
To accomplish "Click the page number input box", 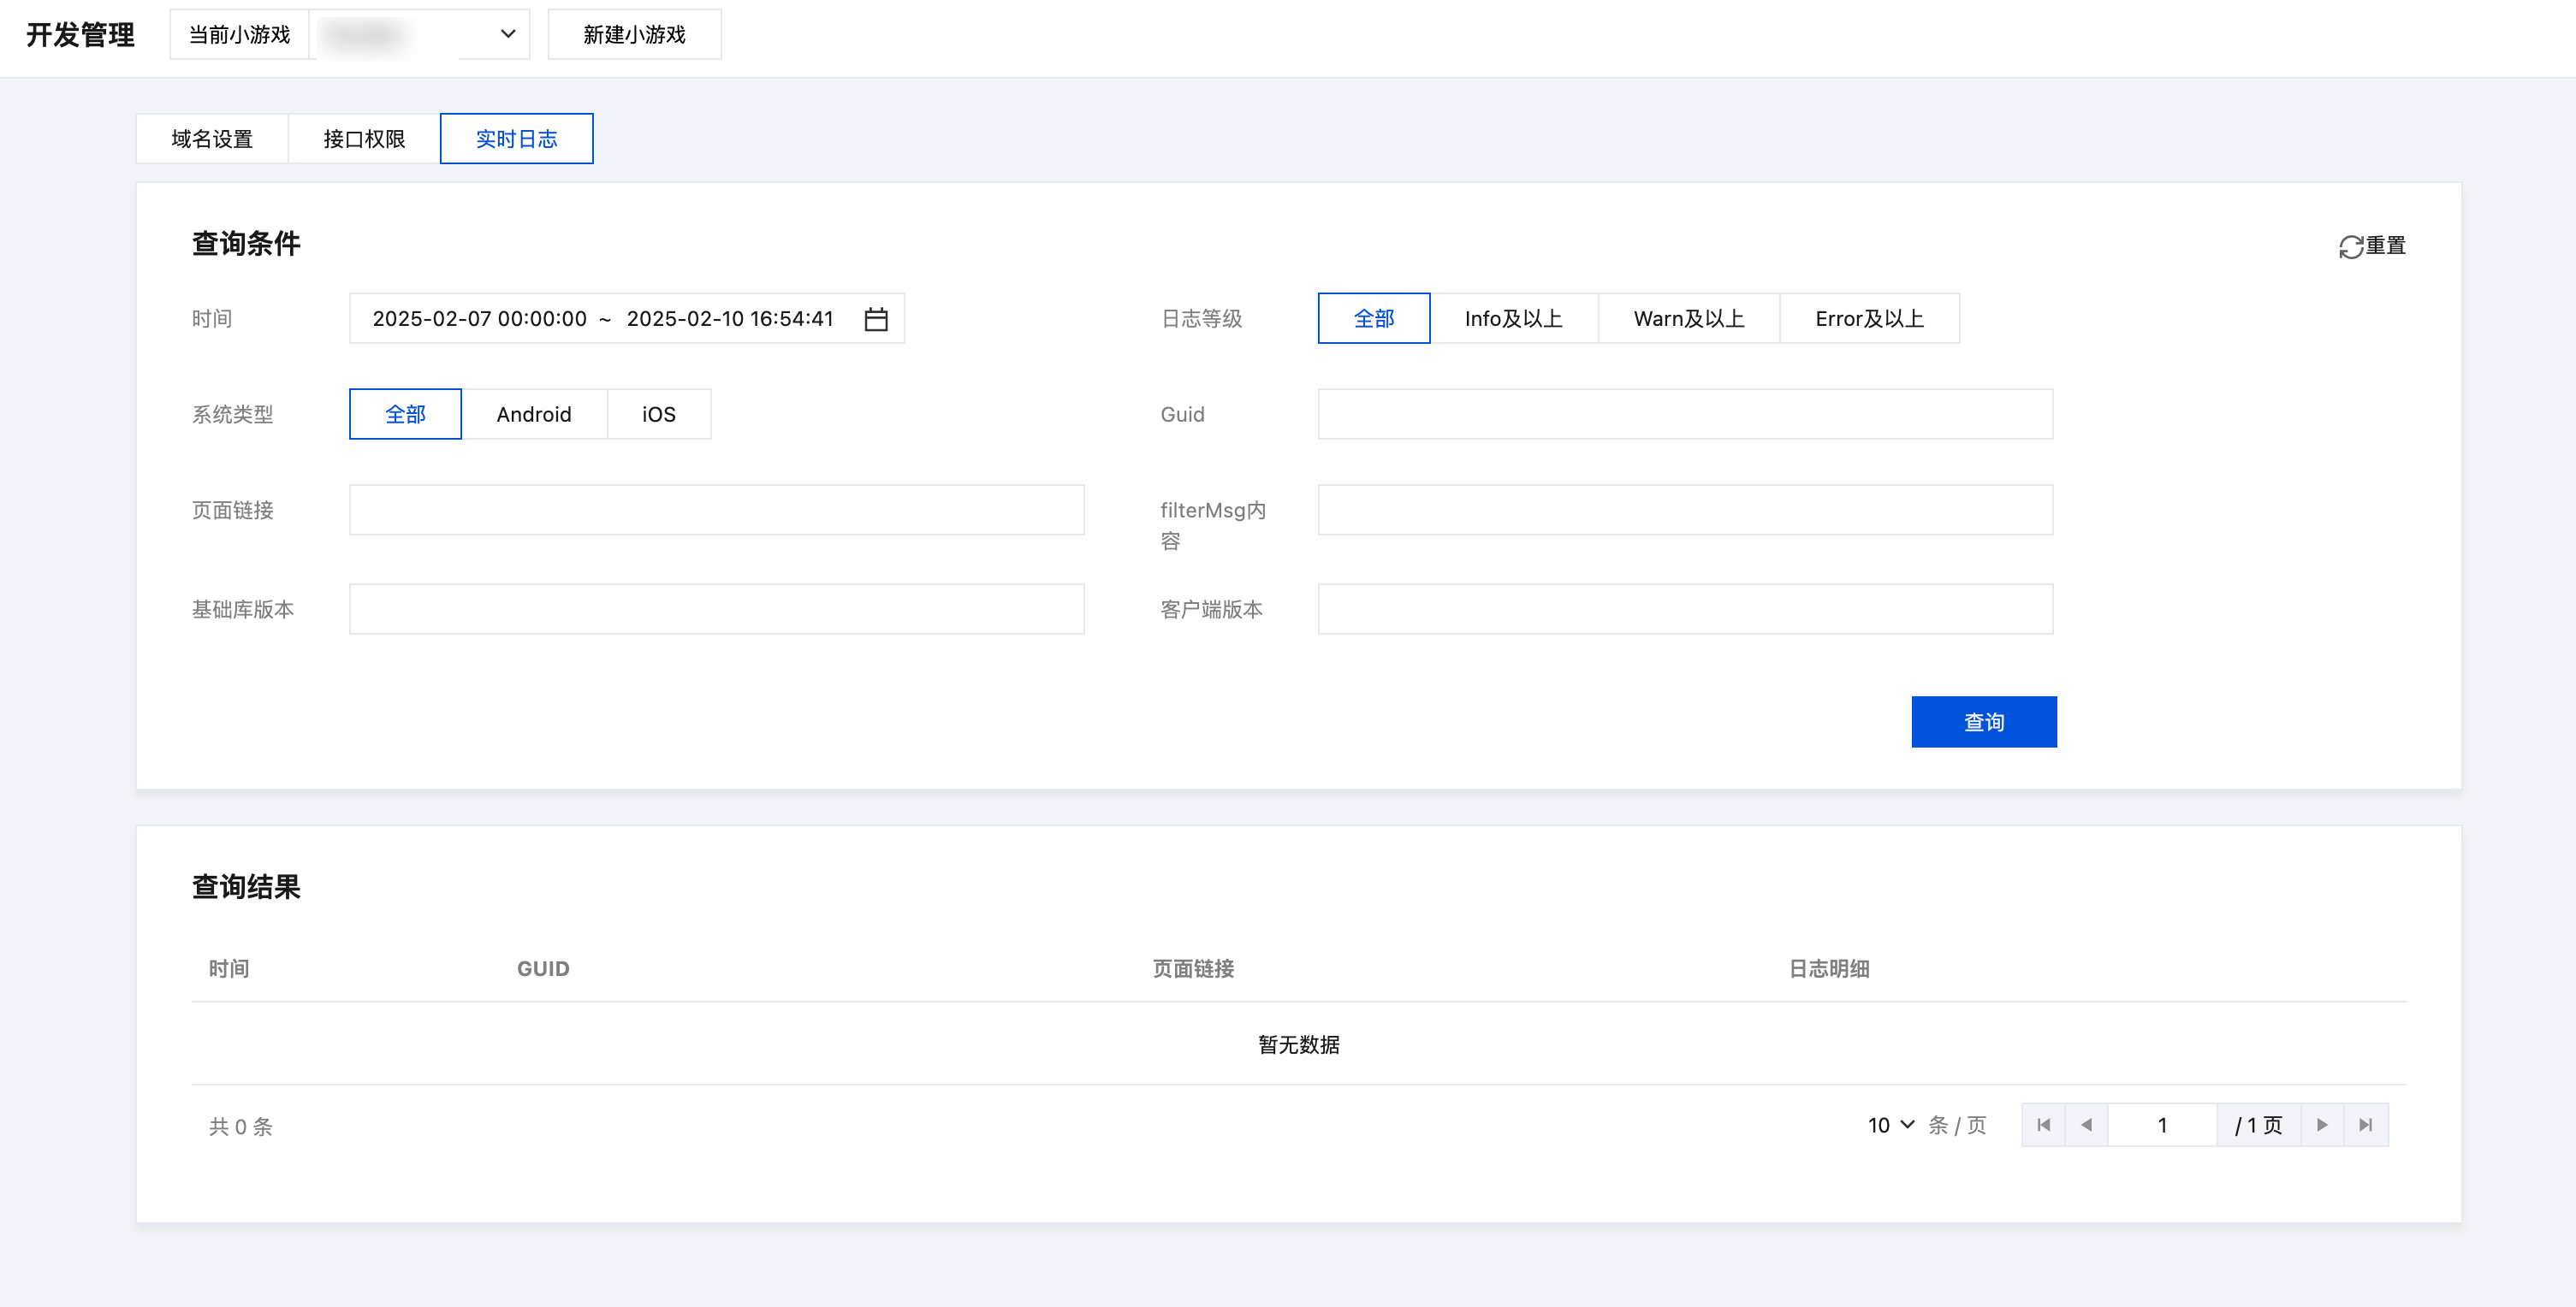I will tap(2161, 1125).
